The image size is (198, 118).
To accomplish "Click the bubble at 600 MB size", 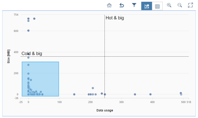I will 28,31.
